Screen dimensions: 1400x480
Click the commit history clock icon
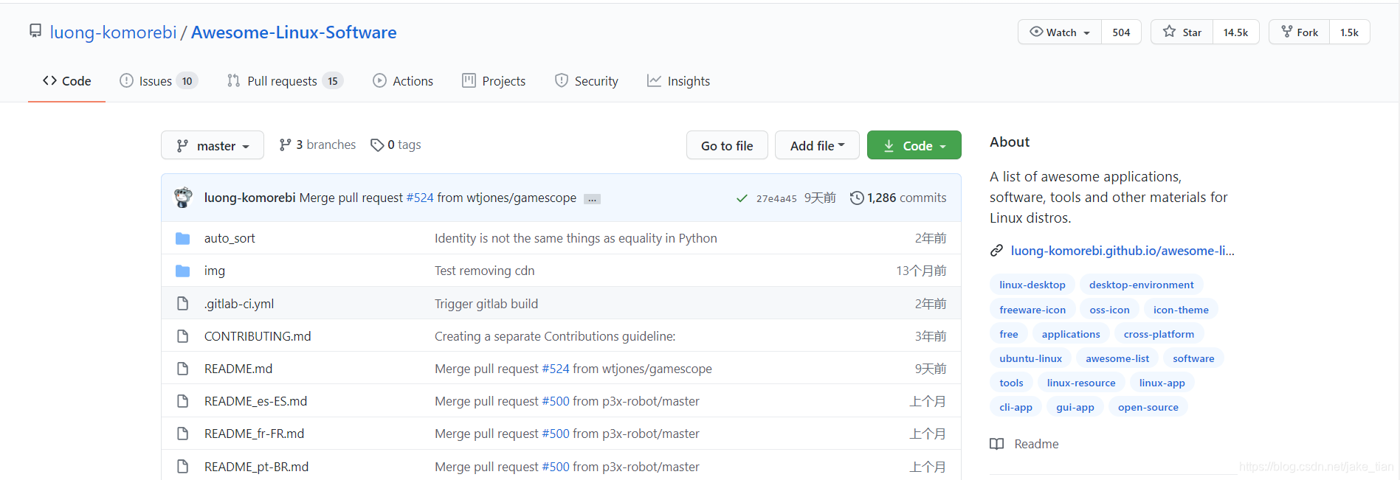857,198
